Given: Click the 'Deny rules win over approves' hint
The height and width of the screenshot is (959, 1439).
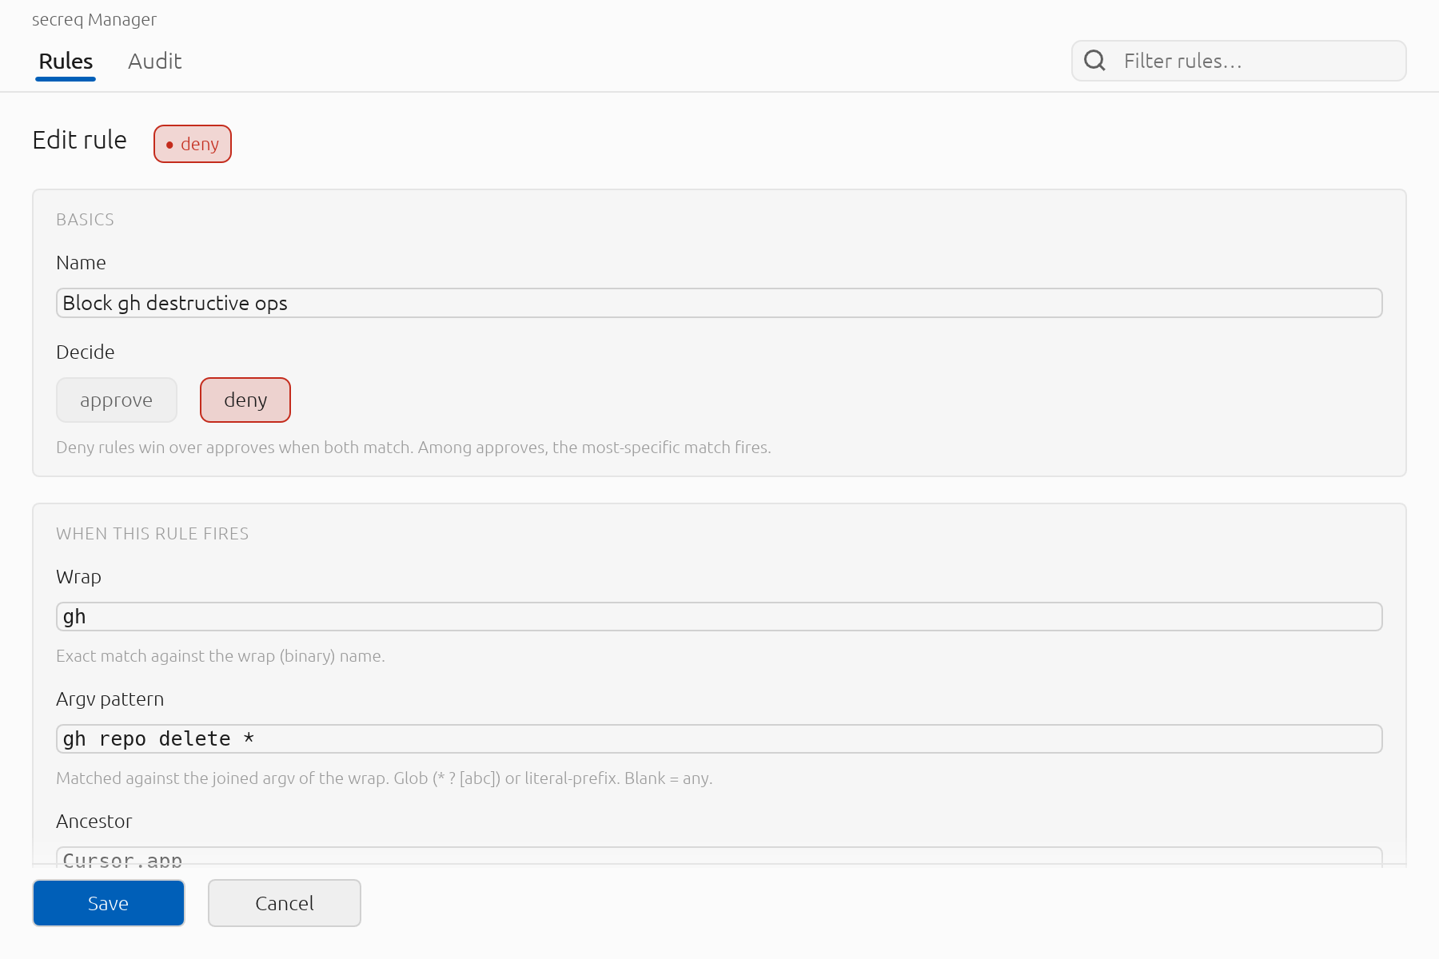Looking at the screenshot, I should (x=413, y=448).
